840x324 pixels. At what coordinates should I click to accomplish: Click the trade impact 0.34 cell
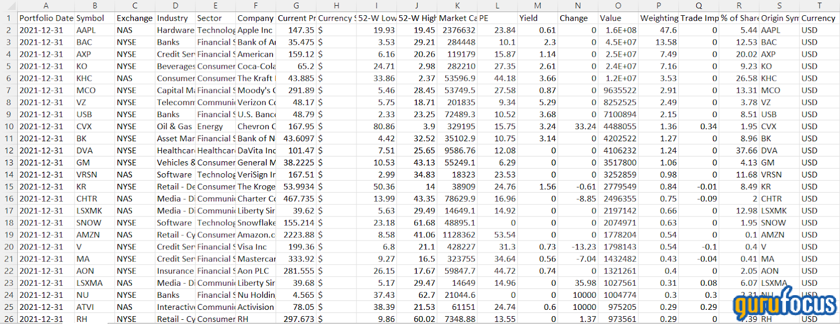(x=699, y=127)
